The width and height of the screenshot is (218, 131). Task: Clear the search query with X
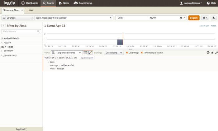coord(111,18)
